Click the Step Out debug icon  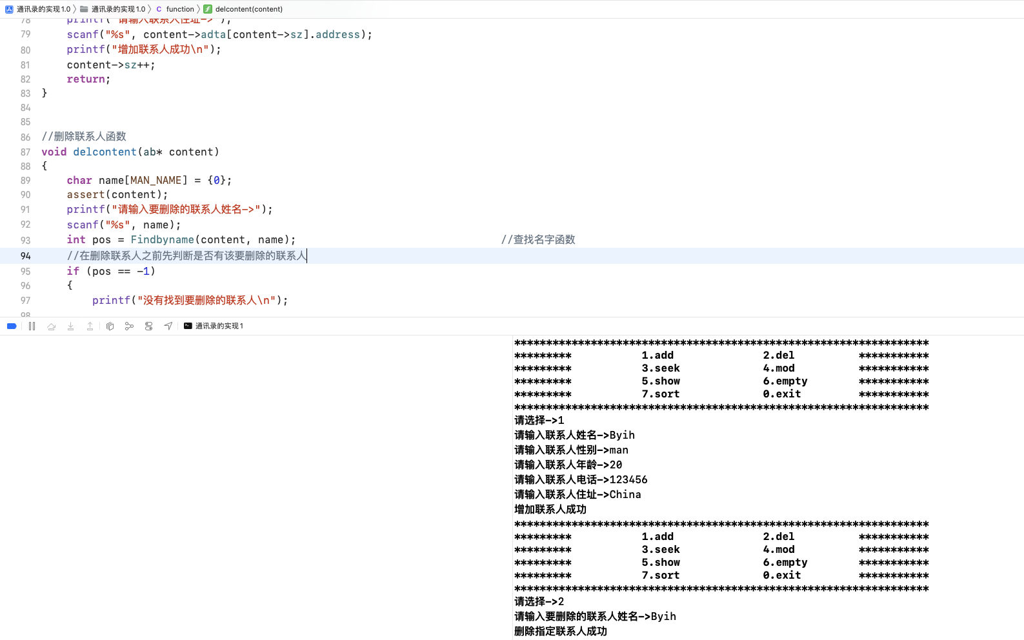(90, 326)
